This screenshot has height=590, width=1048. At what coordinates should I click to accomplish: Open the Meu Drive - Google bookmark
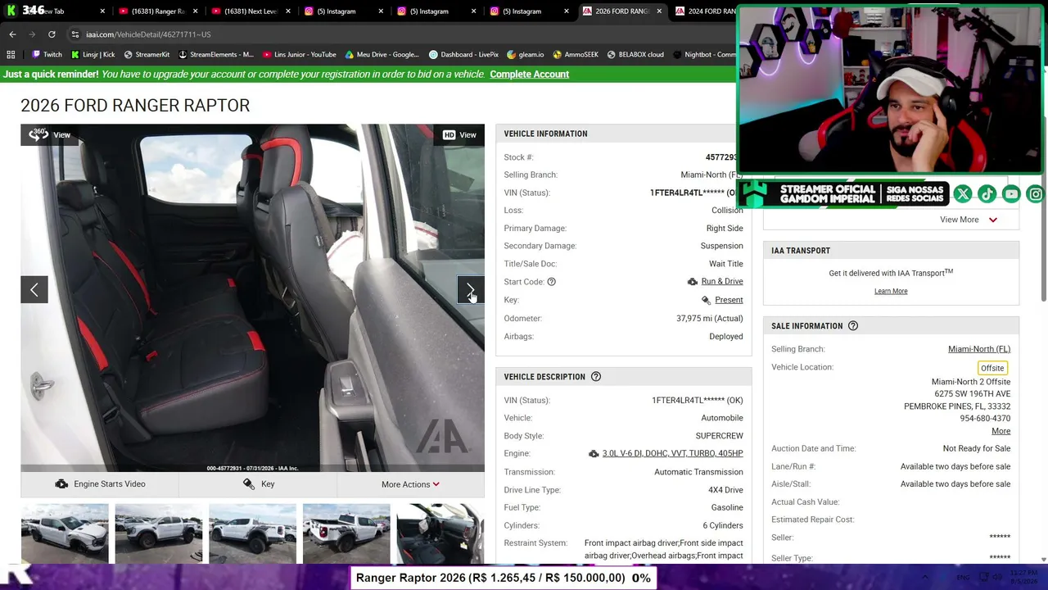[382, 55]
